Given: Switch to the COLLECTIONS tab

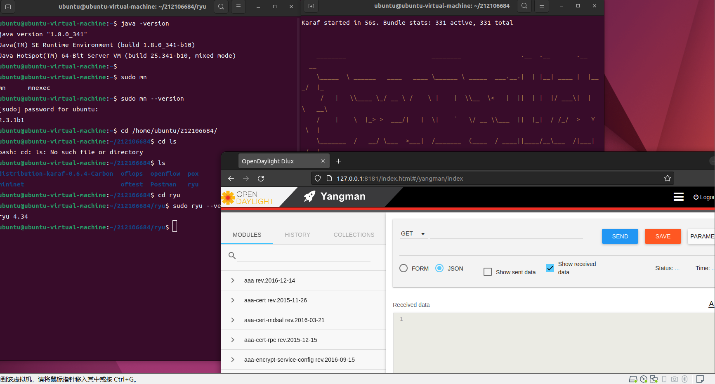Looking at the screenshot, I should (x=354, y=235).
